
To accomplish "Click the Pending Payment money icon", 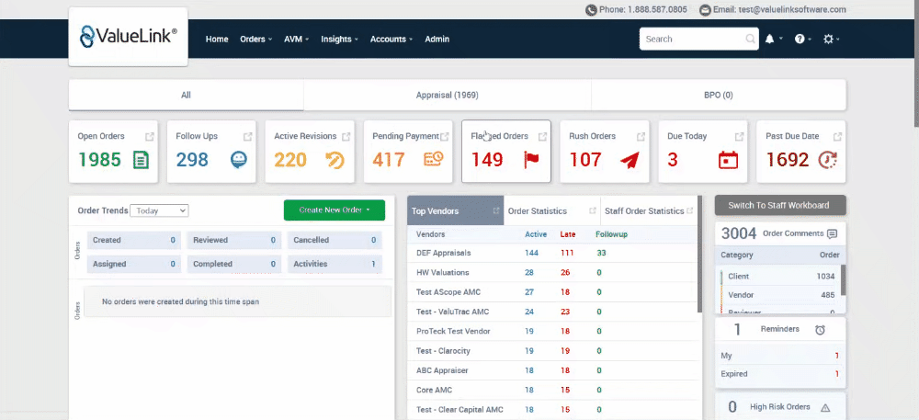I will click(x=434, y=159).
